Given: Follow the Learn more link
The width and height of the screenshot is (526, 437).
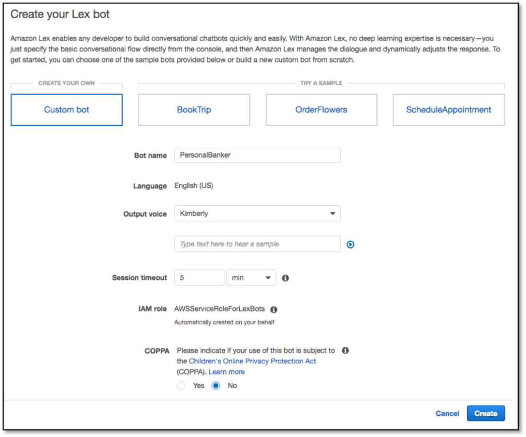Looking at the screenshot, I should point(226,372).
